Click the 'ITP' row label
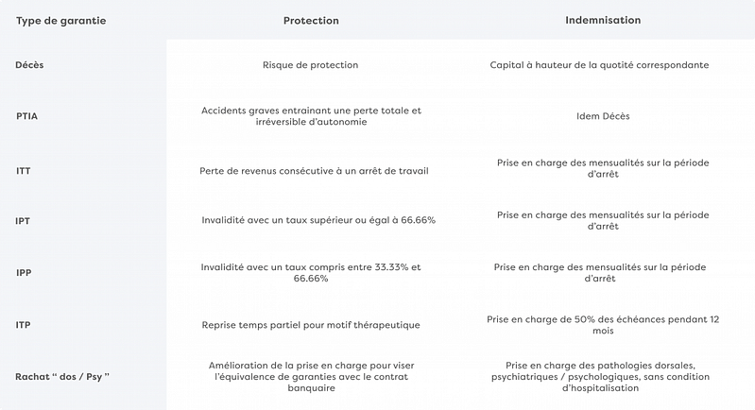 click(x=23, y=325)
